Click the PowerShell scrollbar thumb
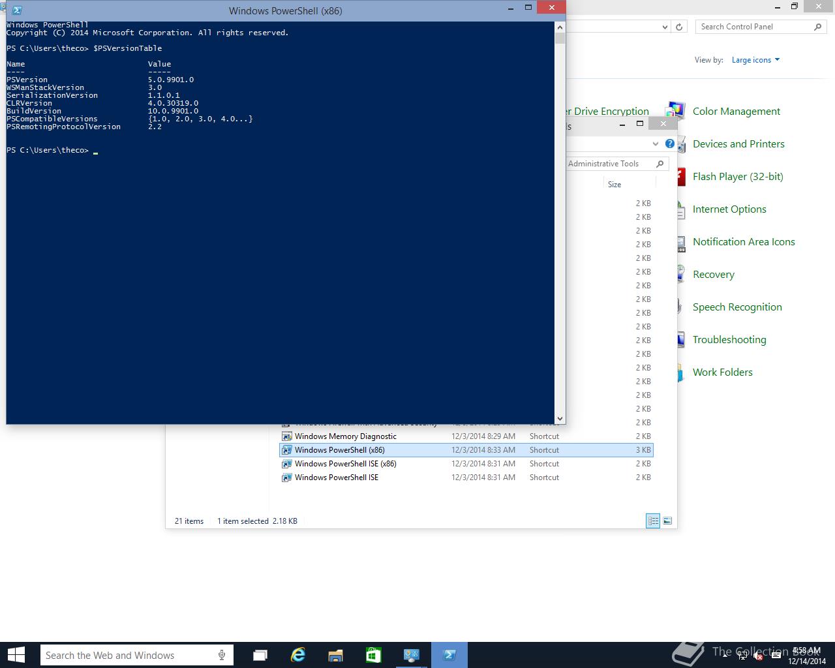Screen dimensions: 835x668 point(560,38)
